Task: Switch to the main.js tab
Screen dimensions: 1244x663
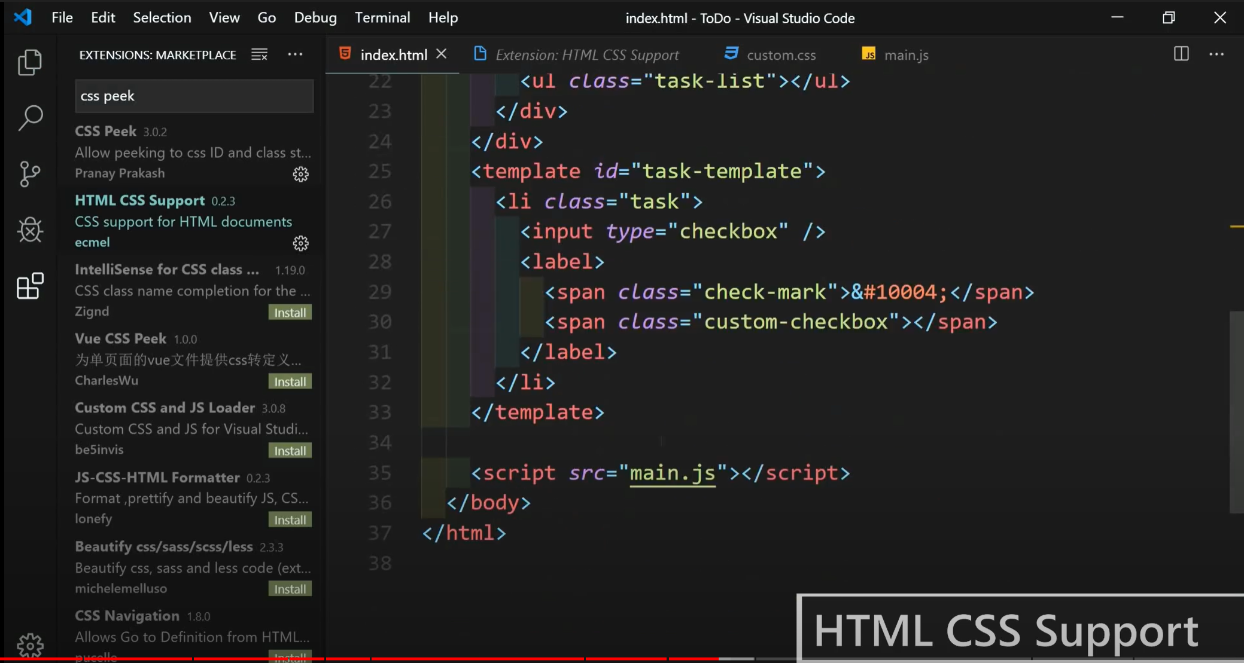Action: pos(905,55)
